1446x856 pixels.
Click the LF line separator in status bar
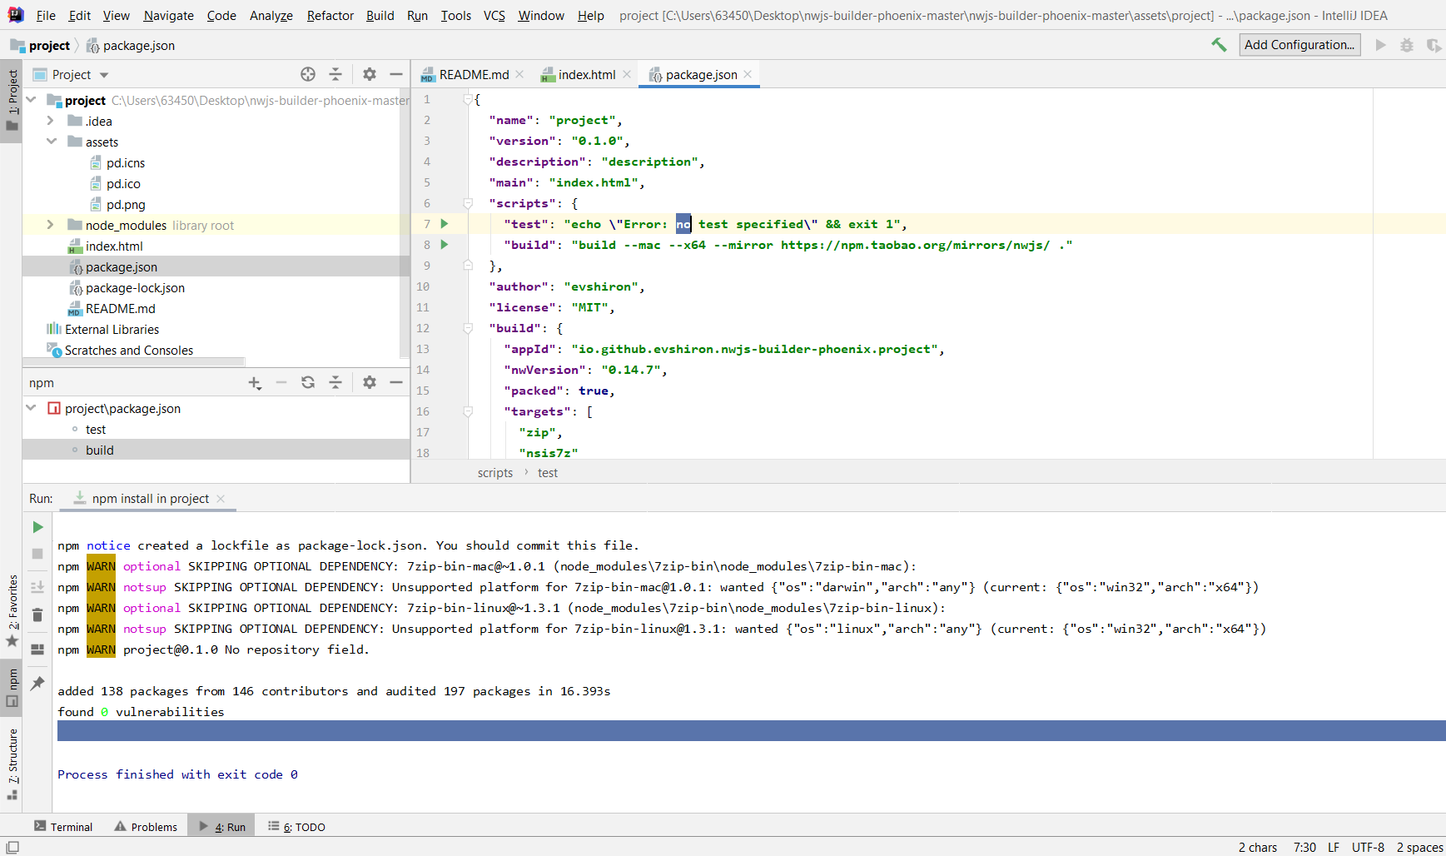[x=1334, y=847]
